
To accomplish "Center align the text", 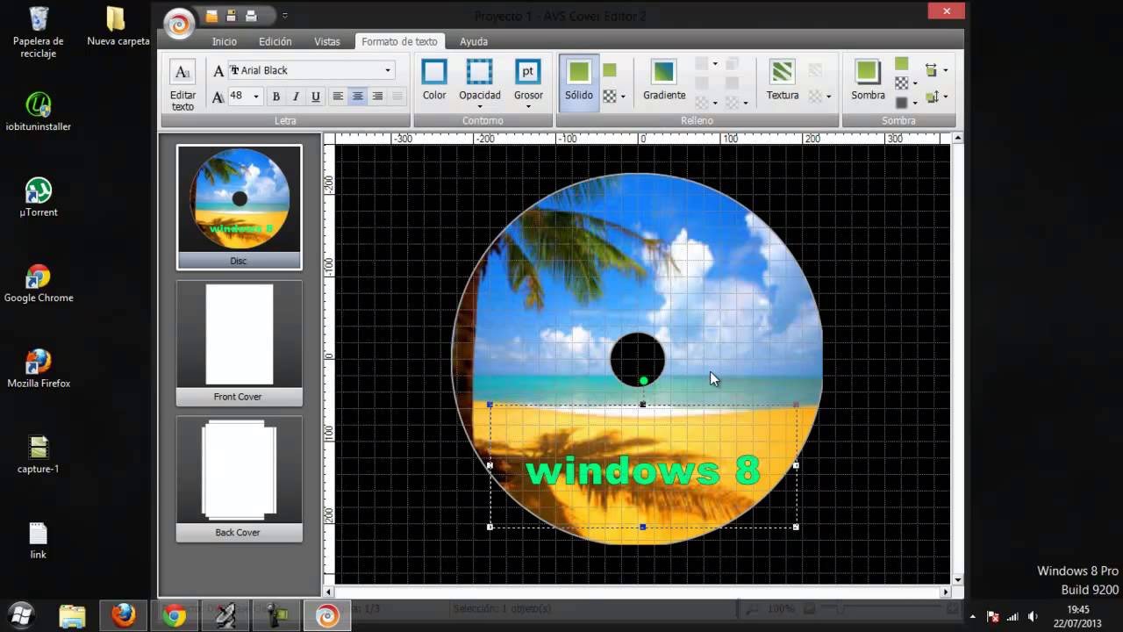I will coord(357,97).
